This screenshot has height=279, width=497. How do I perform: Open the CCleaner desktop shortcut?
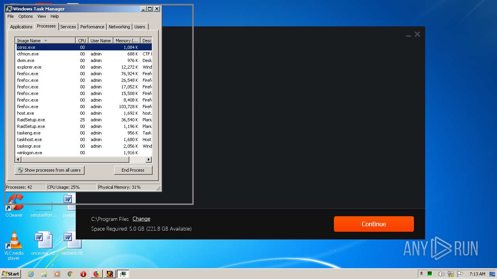click(x=14, y=205)
